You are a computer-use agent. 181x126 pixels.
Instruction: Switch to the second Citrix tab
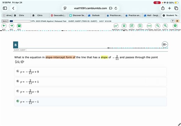[40, 15]
